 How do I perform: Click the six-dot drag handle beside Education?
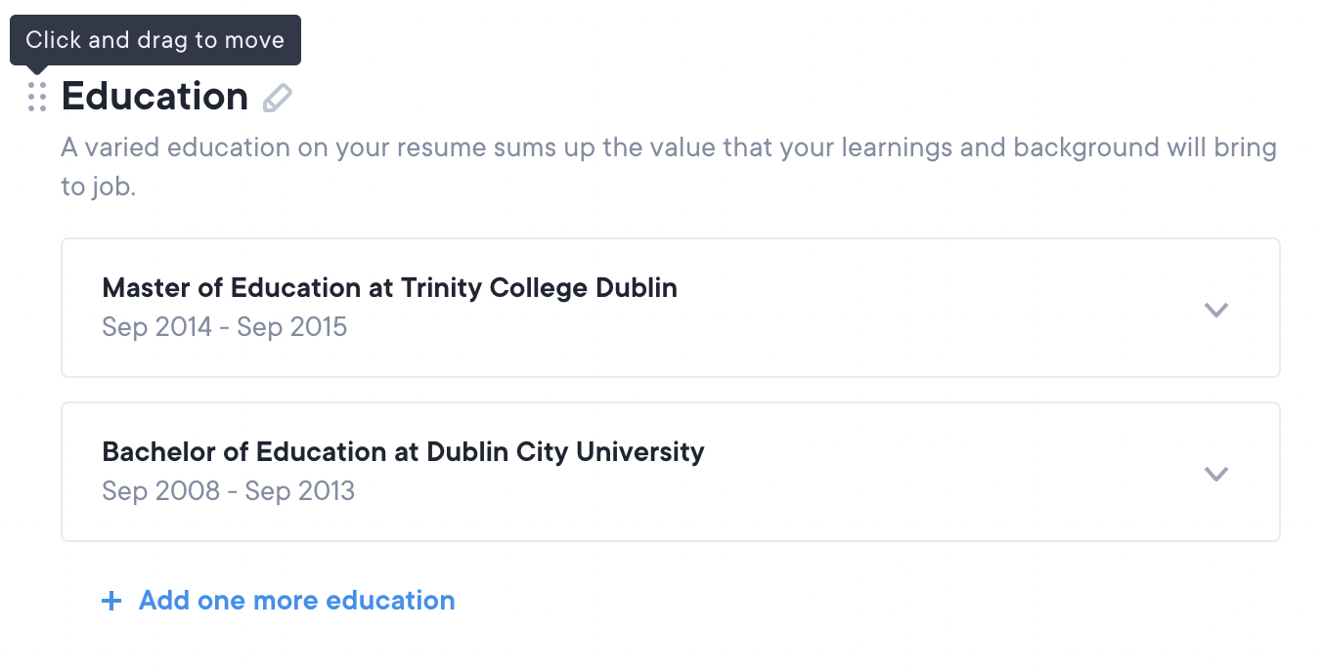click(37, 97)
